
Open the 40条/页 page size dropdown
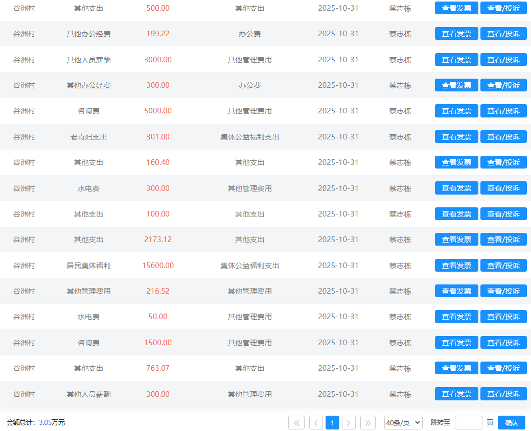click(x=403, y=422)
